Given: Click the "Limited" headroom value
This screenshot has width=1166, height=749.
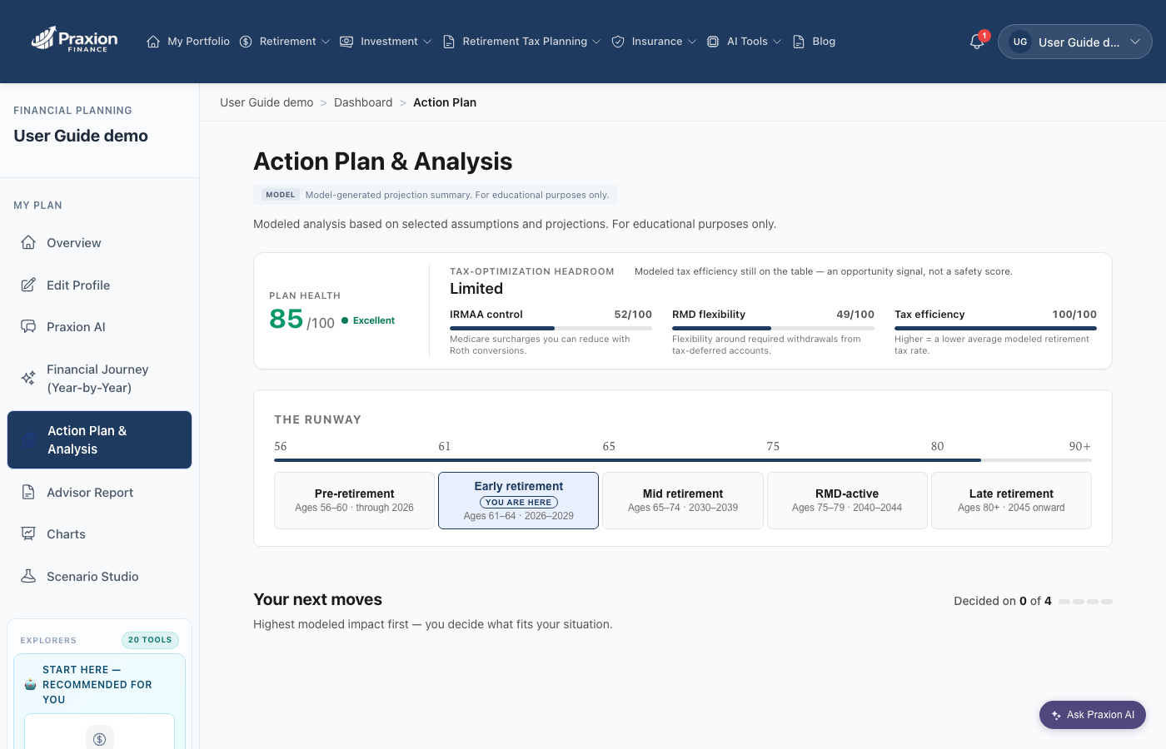Looking at the screenshot, I should 476,289.
